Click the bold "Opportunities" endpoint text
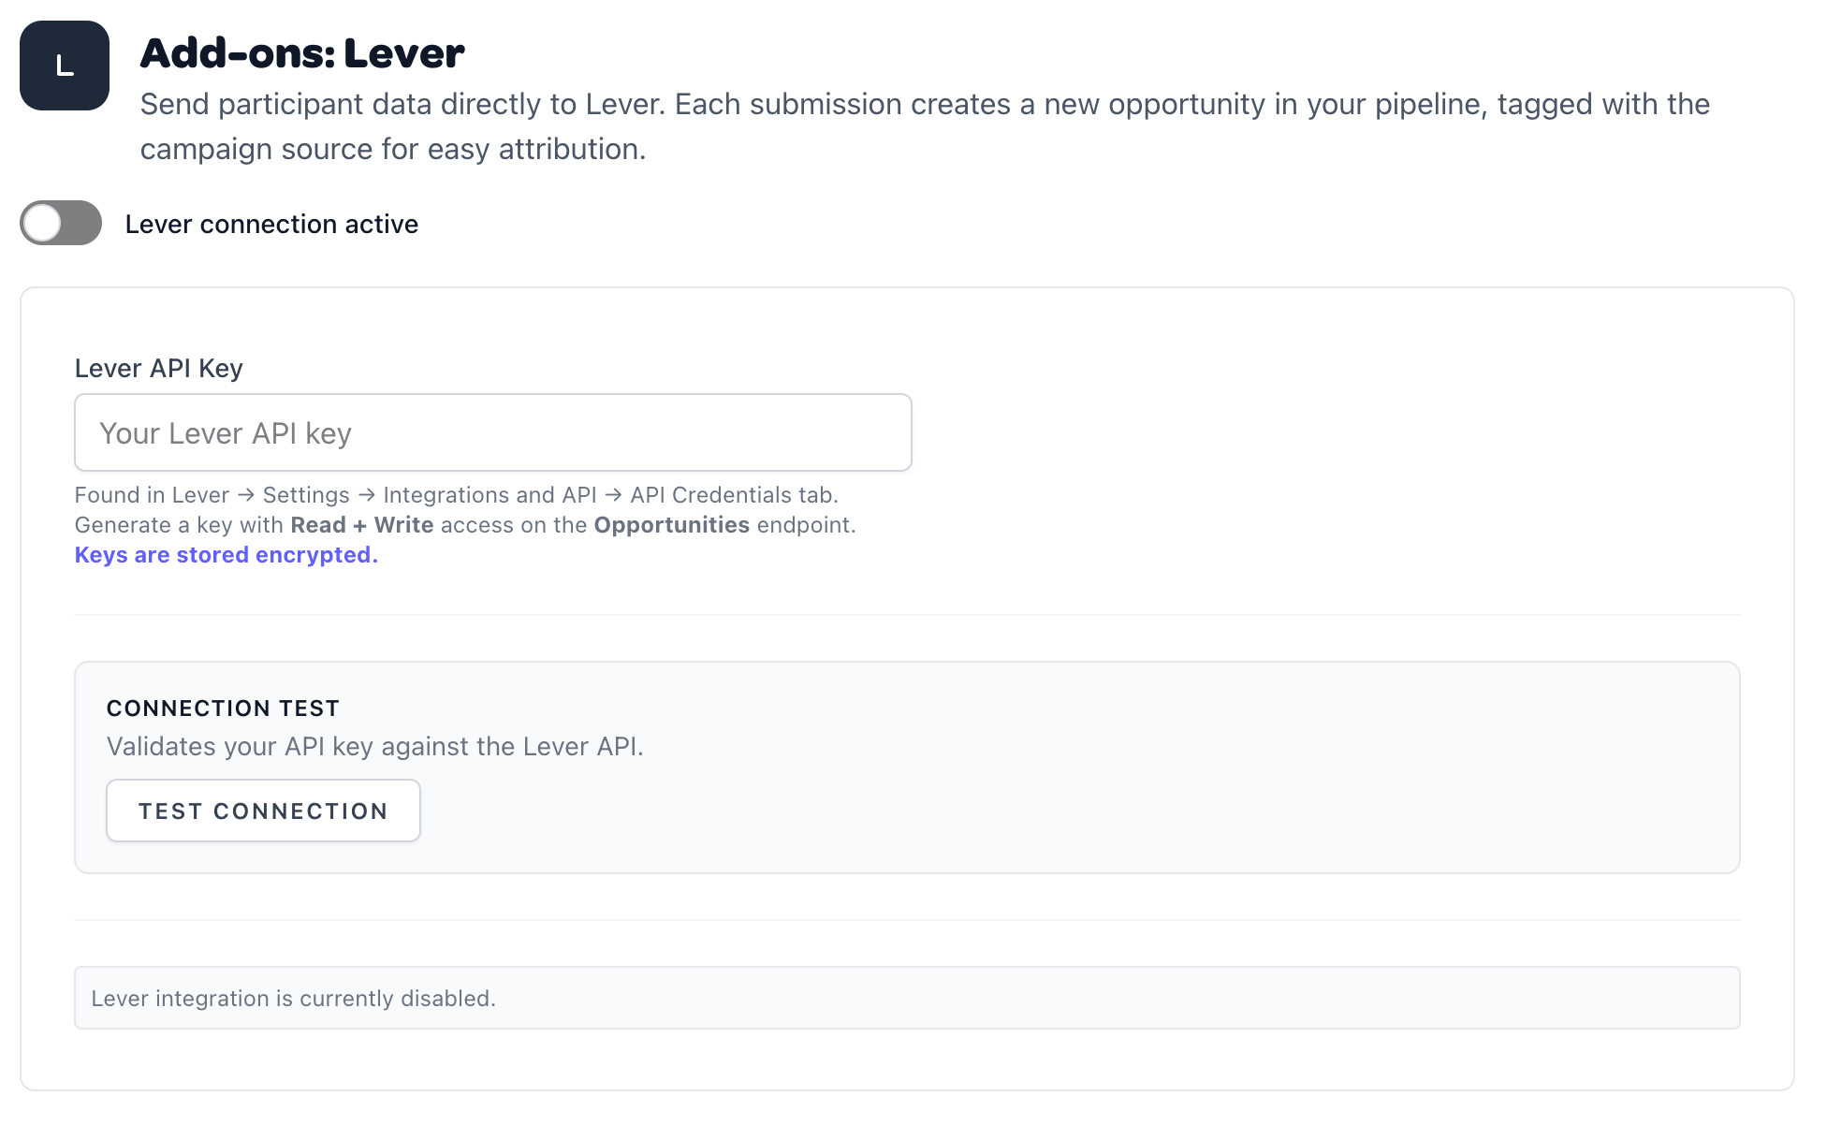This screenshot has width=1827, height=1125. (x=671, y=525)
